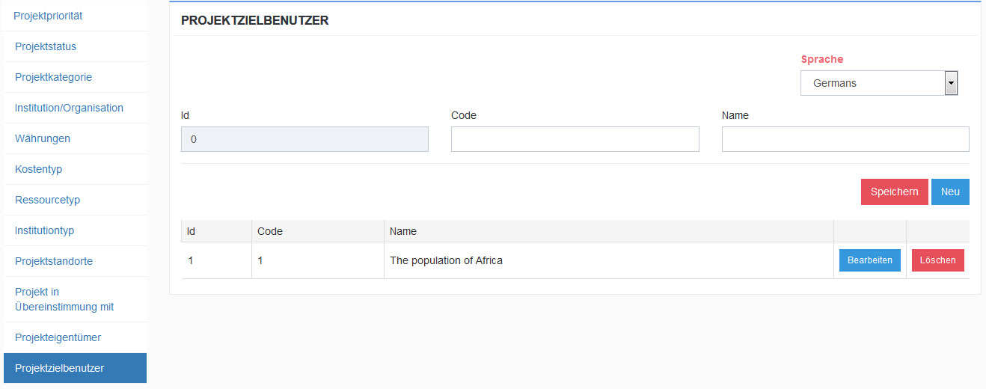Click the Speichern button

click(894, 192)
